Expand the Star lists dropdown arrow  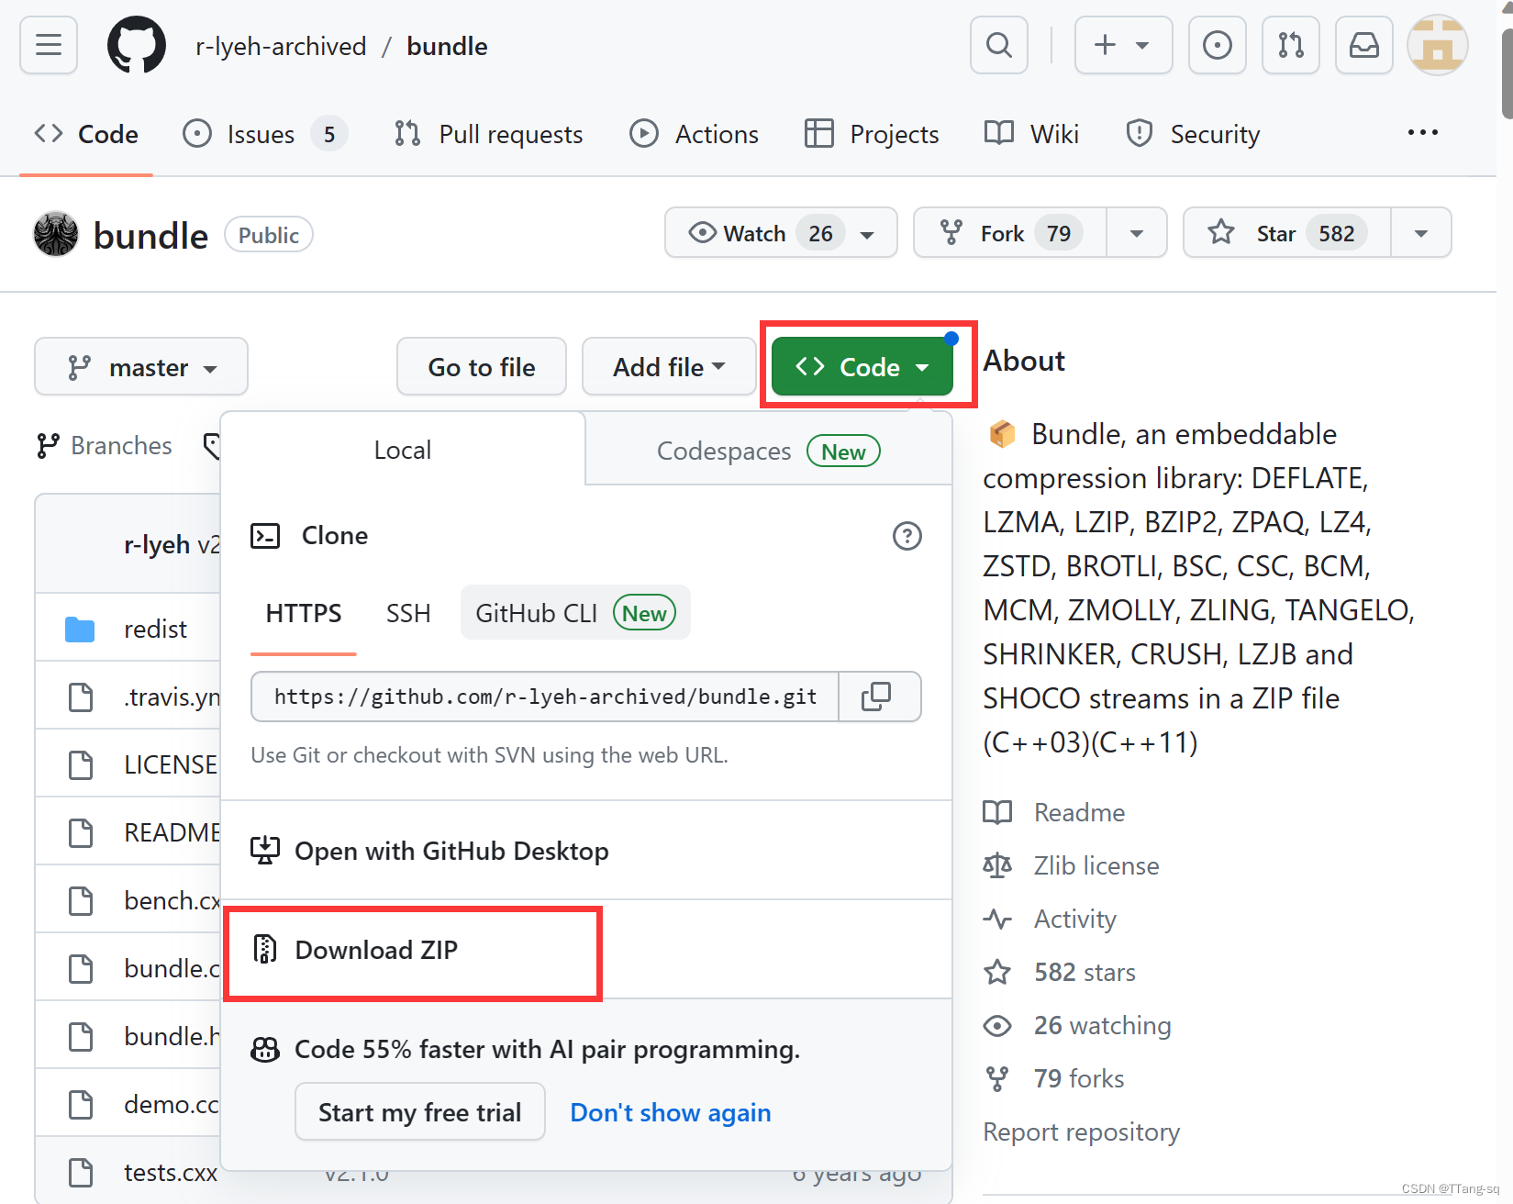pyautogui.click(x=1421, y=233)
